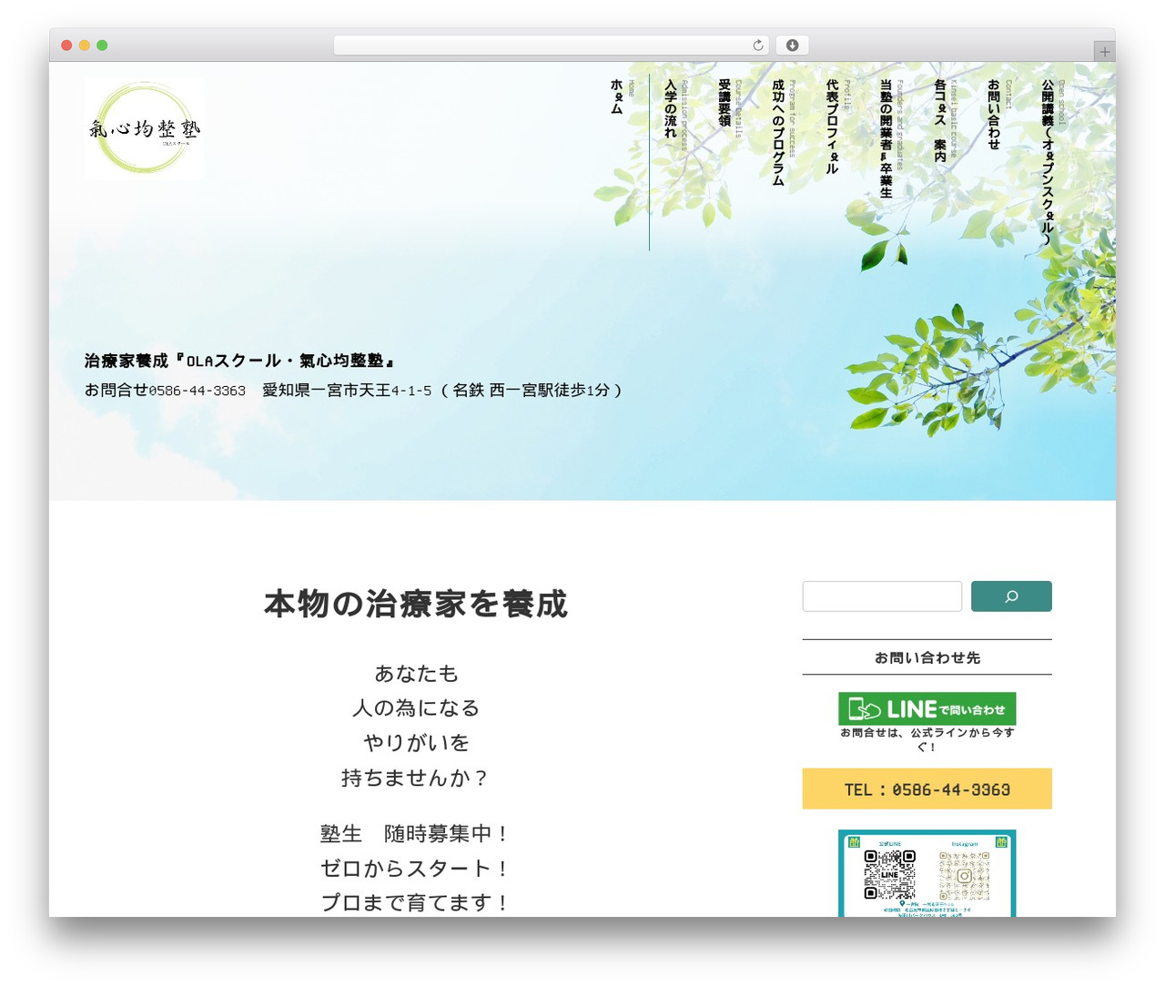Click the お問い合わせ先 sidebar heading
1165x987 pixels.
pos(927,657)
